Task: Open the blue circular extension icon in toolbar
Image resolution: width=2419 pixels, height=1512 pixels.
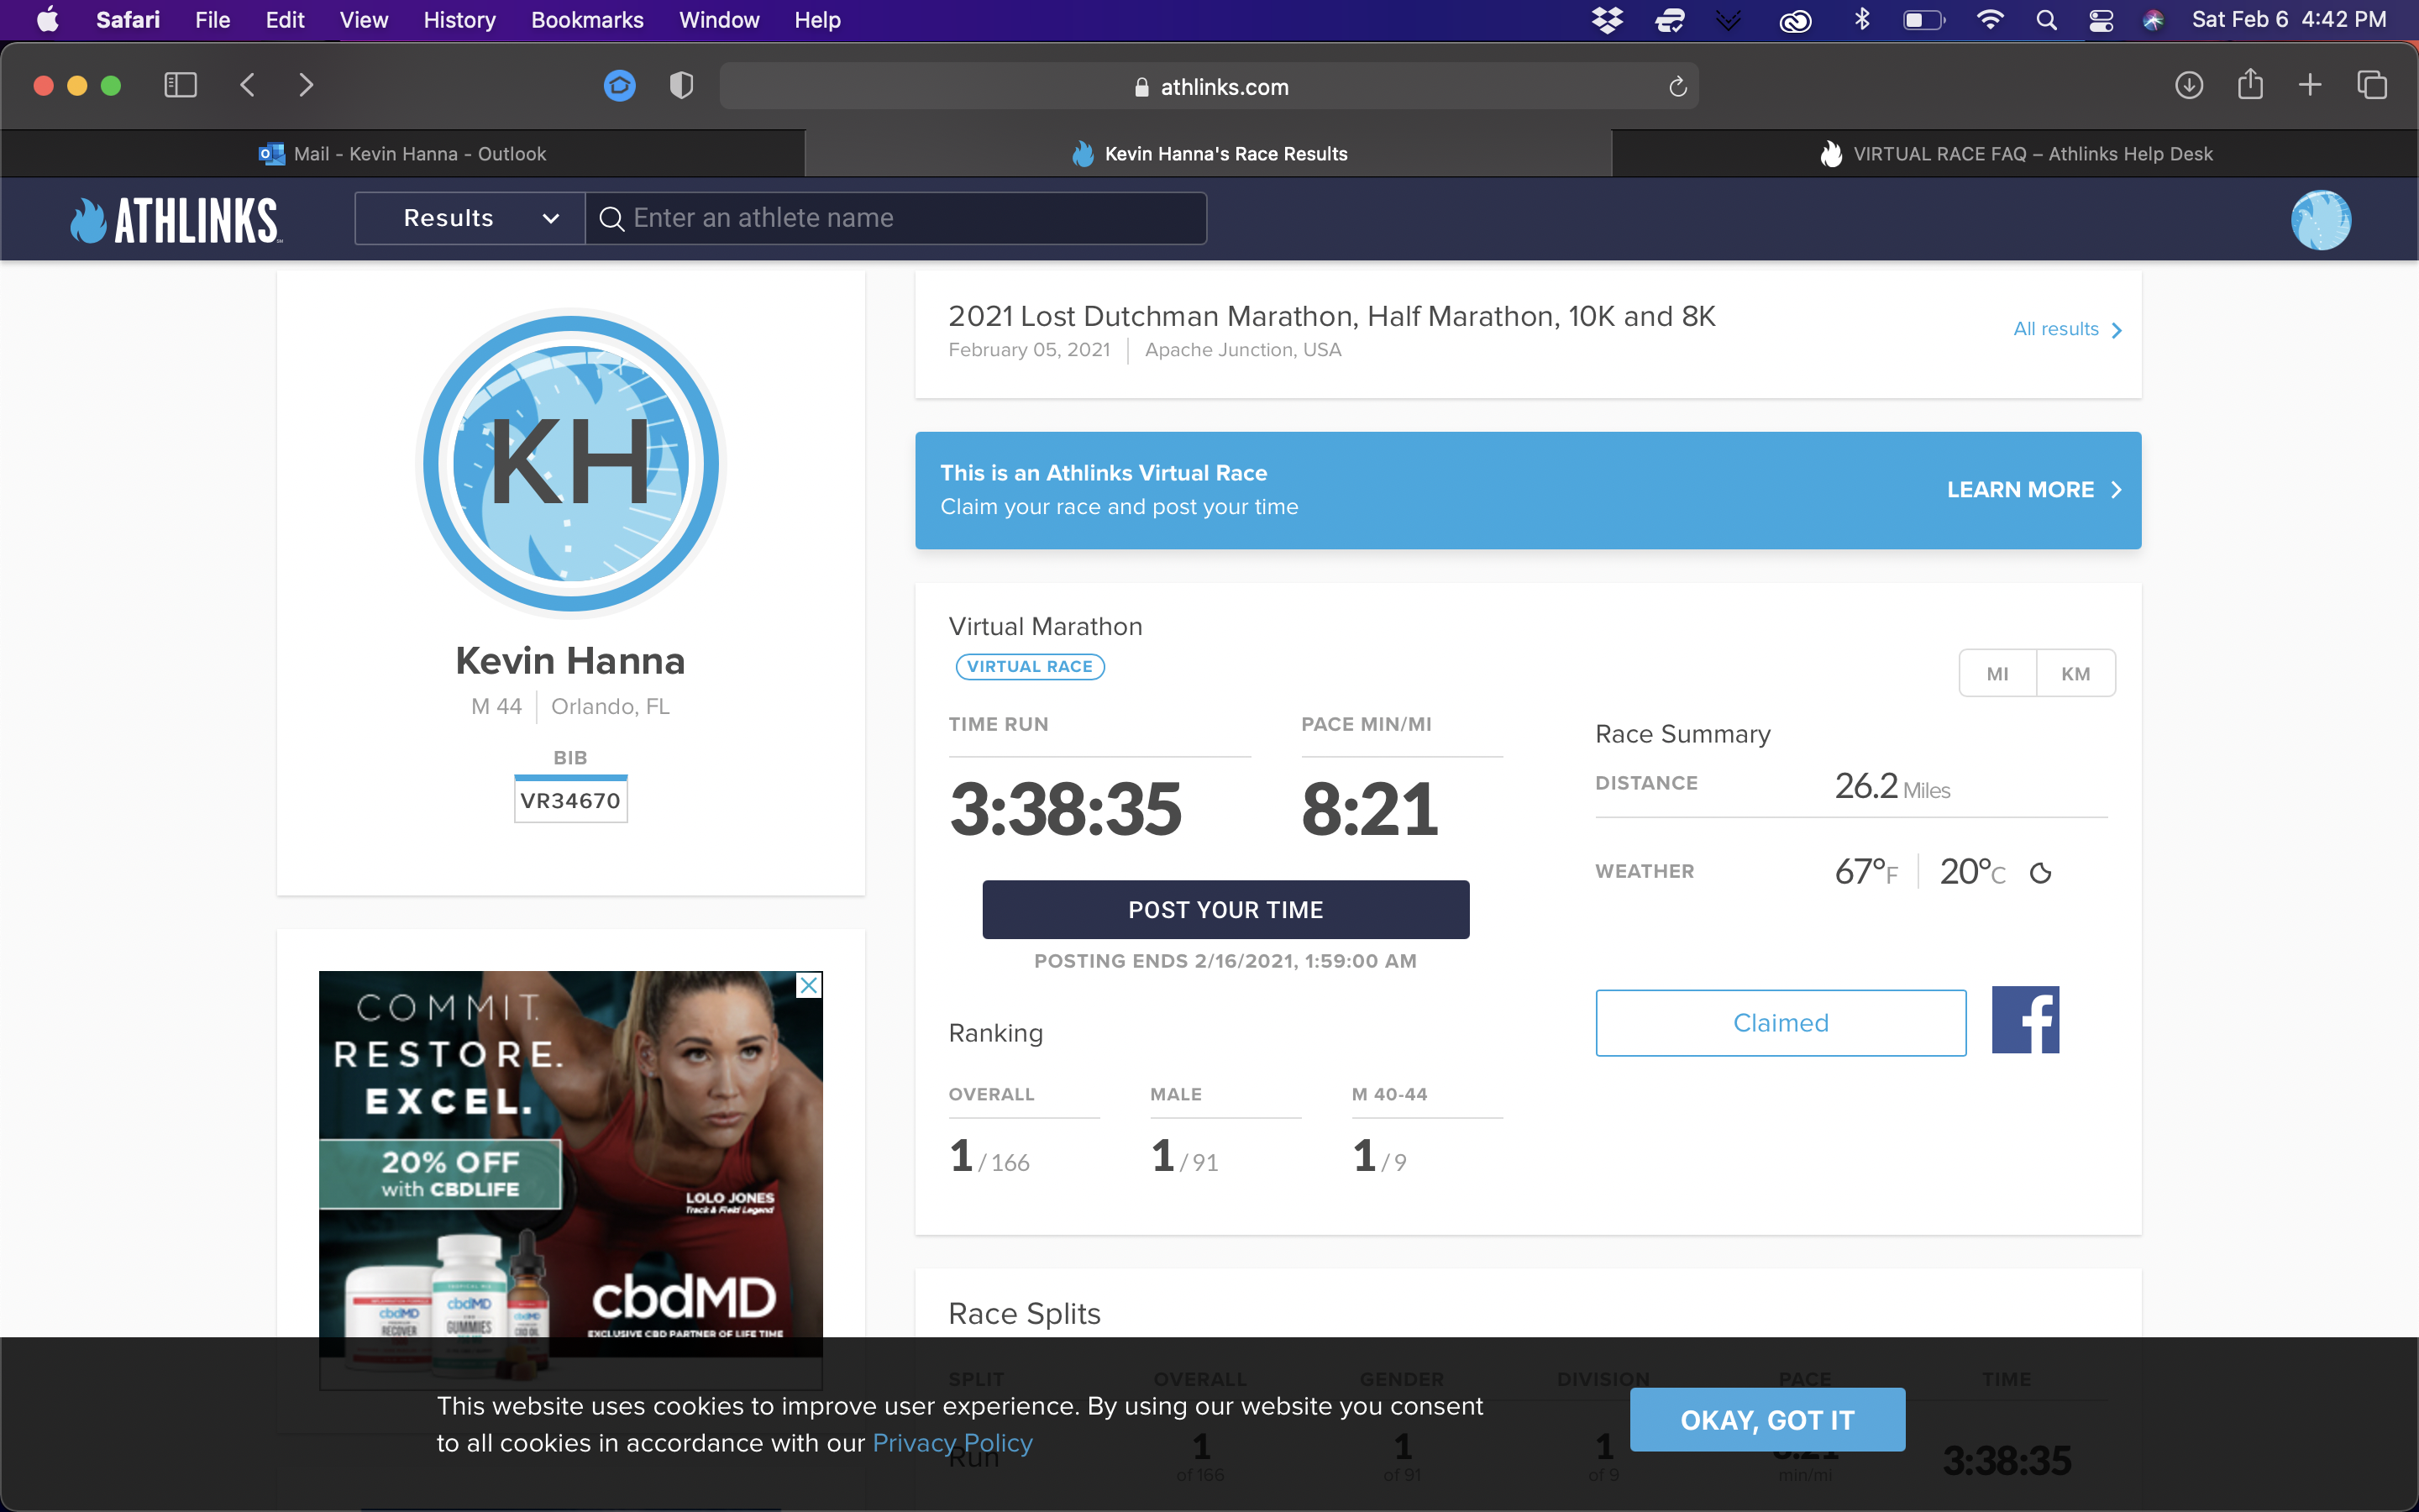Action: 620,86
